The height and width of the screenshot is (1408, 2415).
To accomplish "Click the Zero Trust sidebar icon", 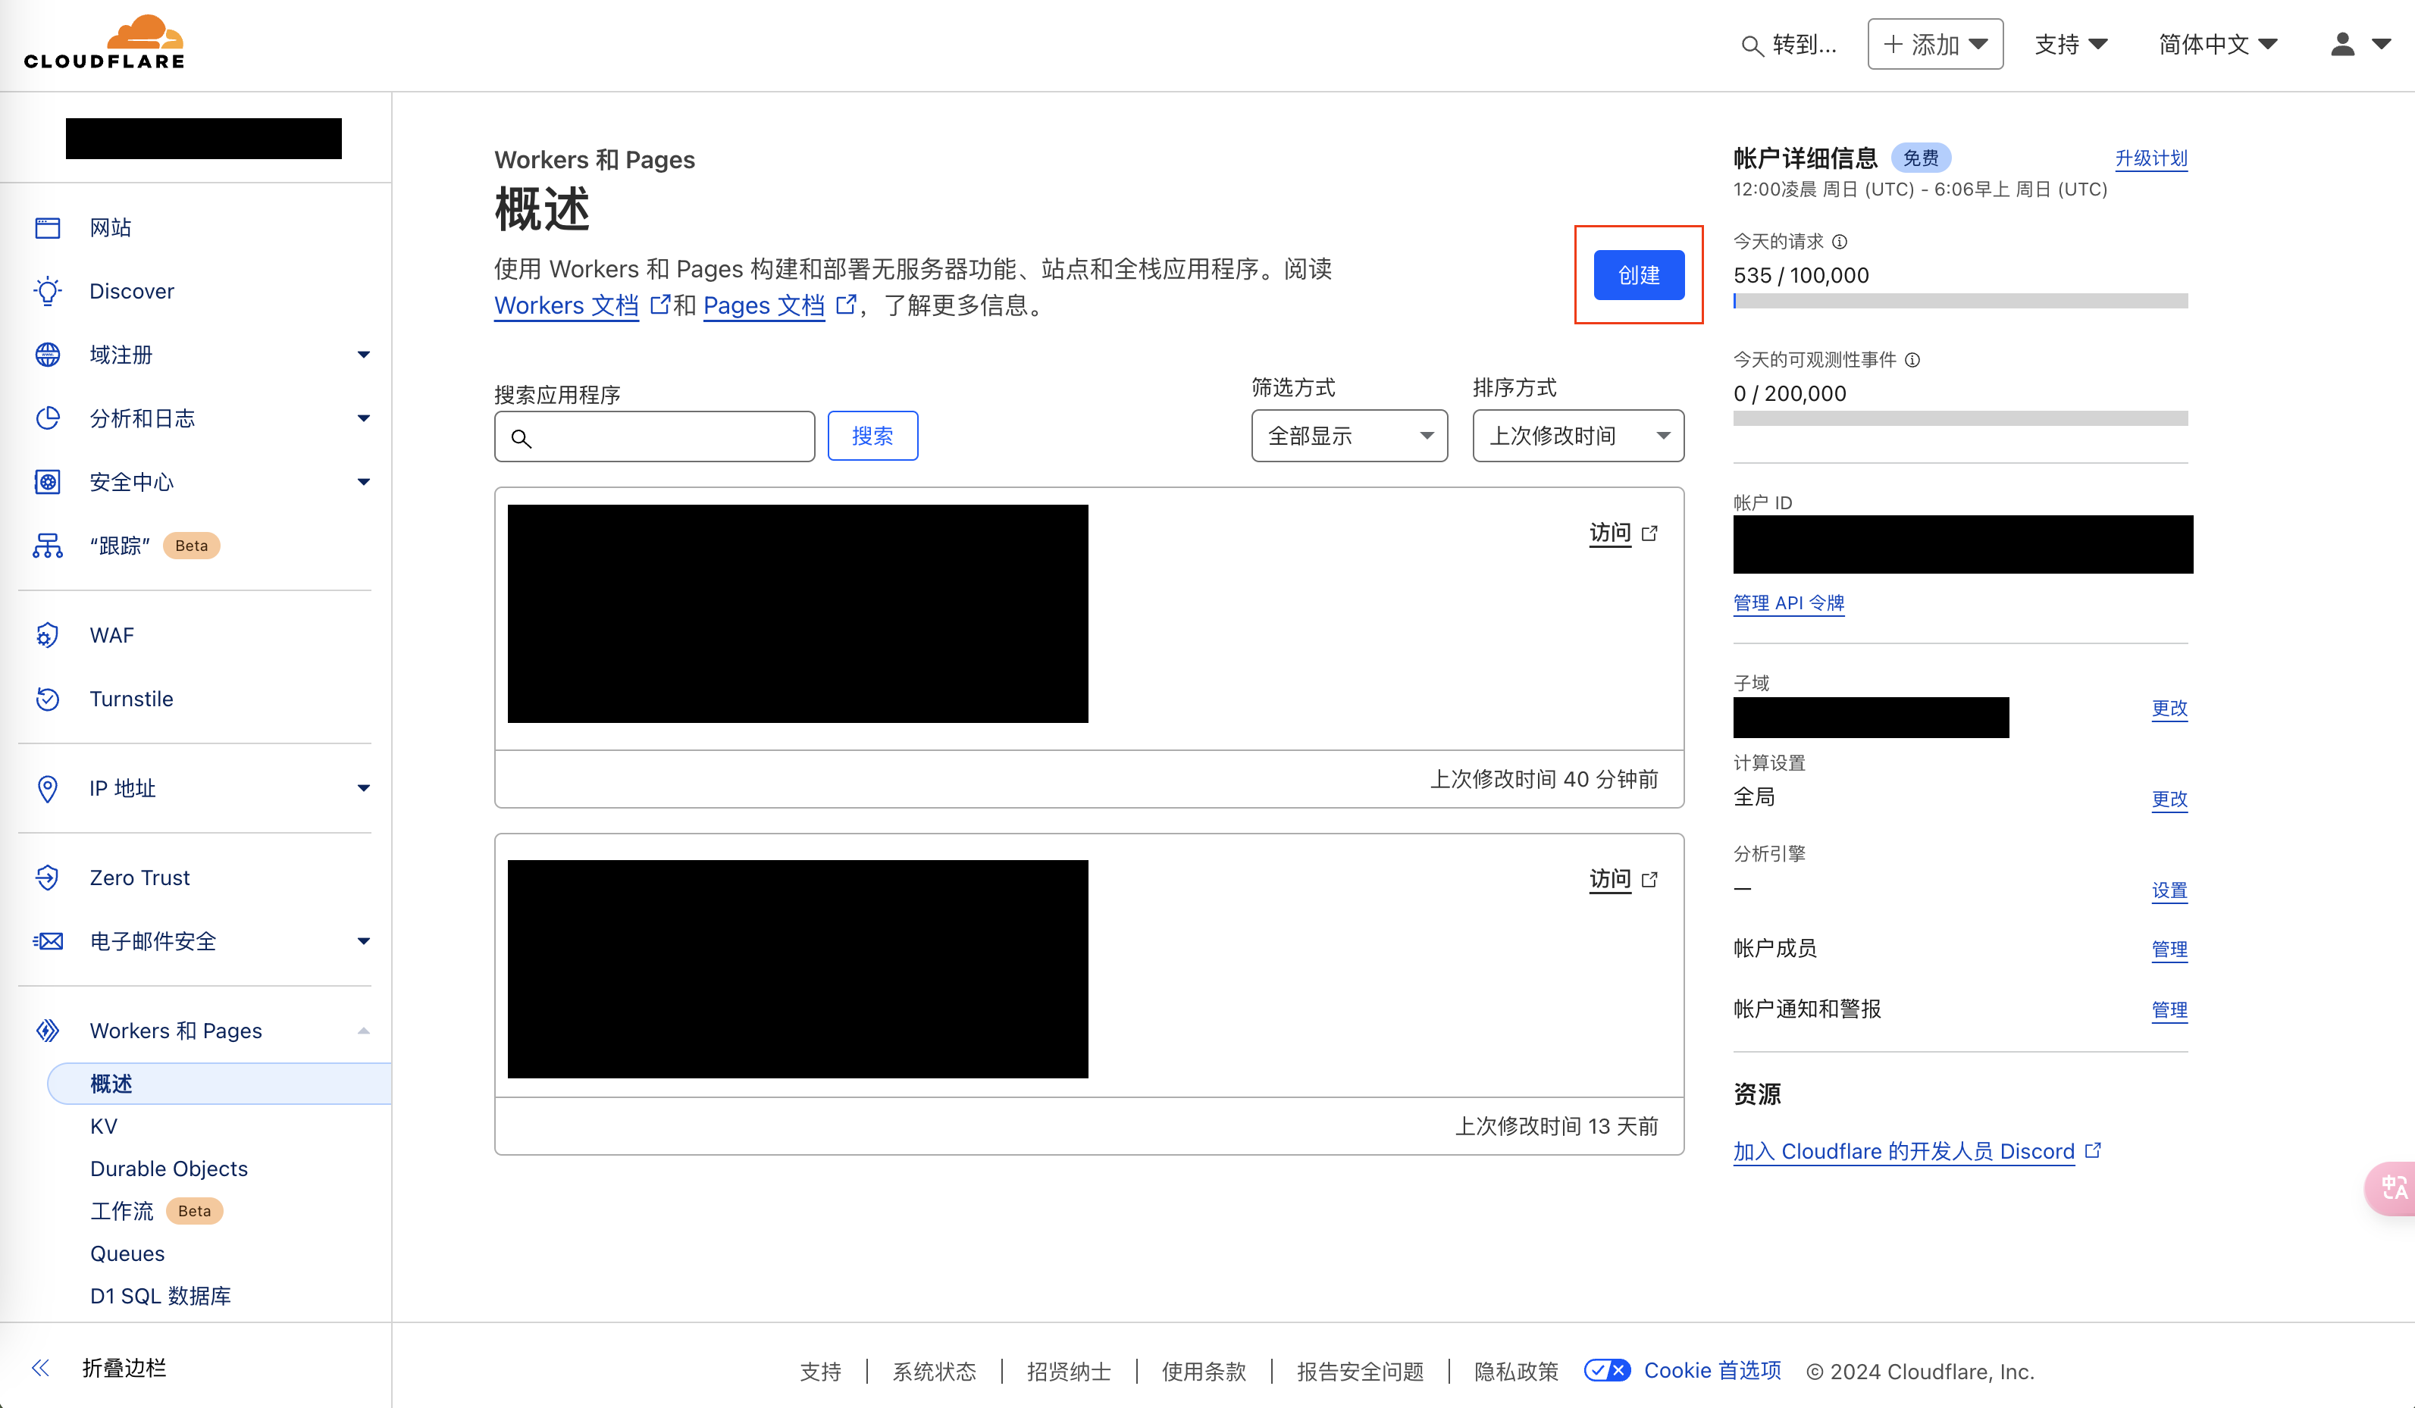I will tap(47, 878).
